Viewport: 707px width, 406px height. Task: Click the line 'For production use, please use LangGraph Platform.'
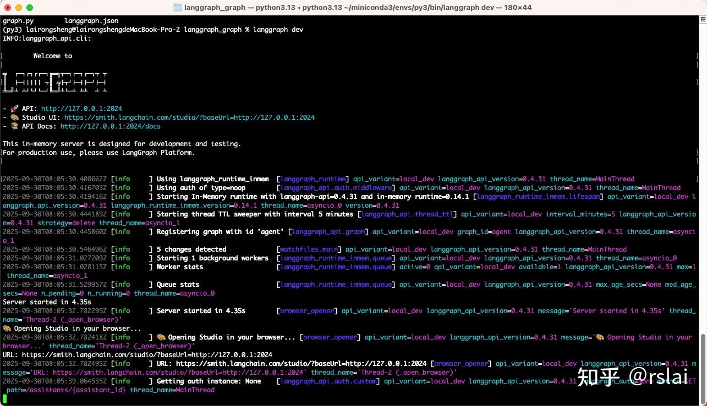click(x=99, y=153)
